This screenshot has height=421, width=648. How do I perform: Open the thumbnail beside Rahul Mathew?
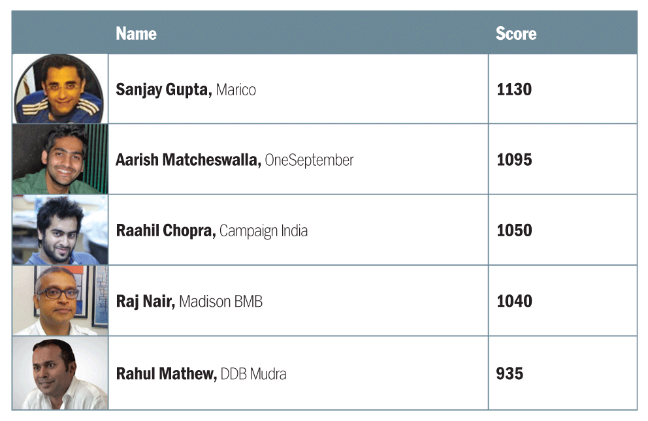pos(59,373)
